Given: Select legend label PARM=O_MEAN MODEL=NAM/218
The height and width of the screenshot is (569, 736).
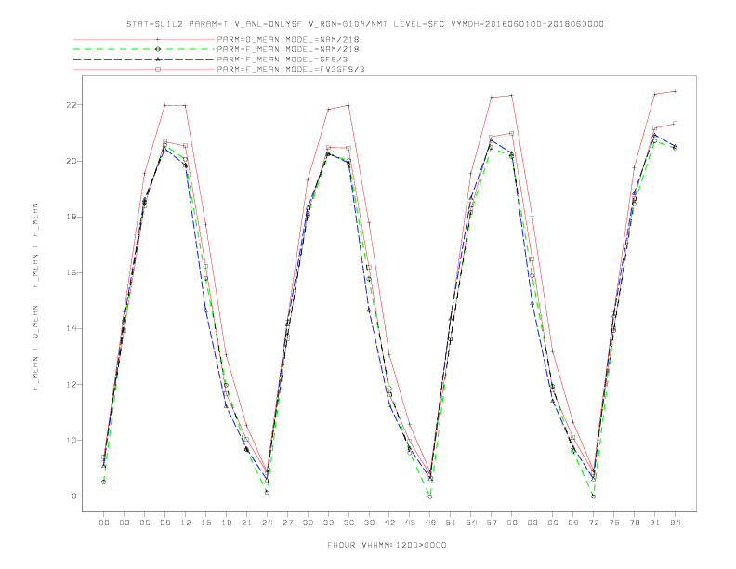Looking at the screenshot, I should (288, 39).
